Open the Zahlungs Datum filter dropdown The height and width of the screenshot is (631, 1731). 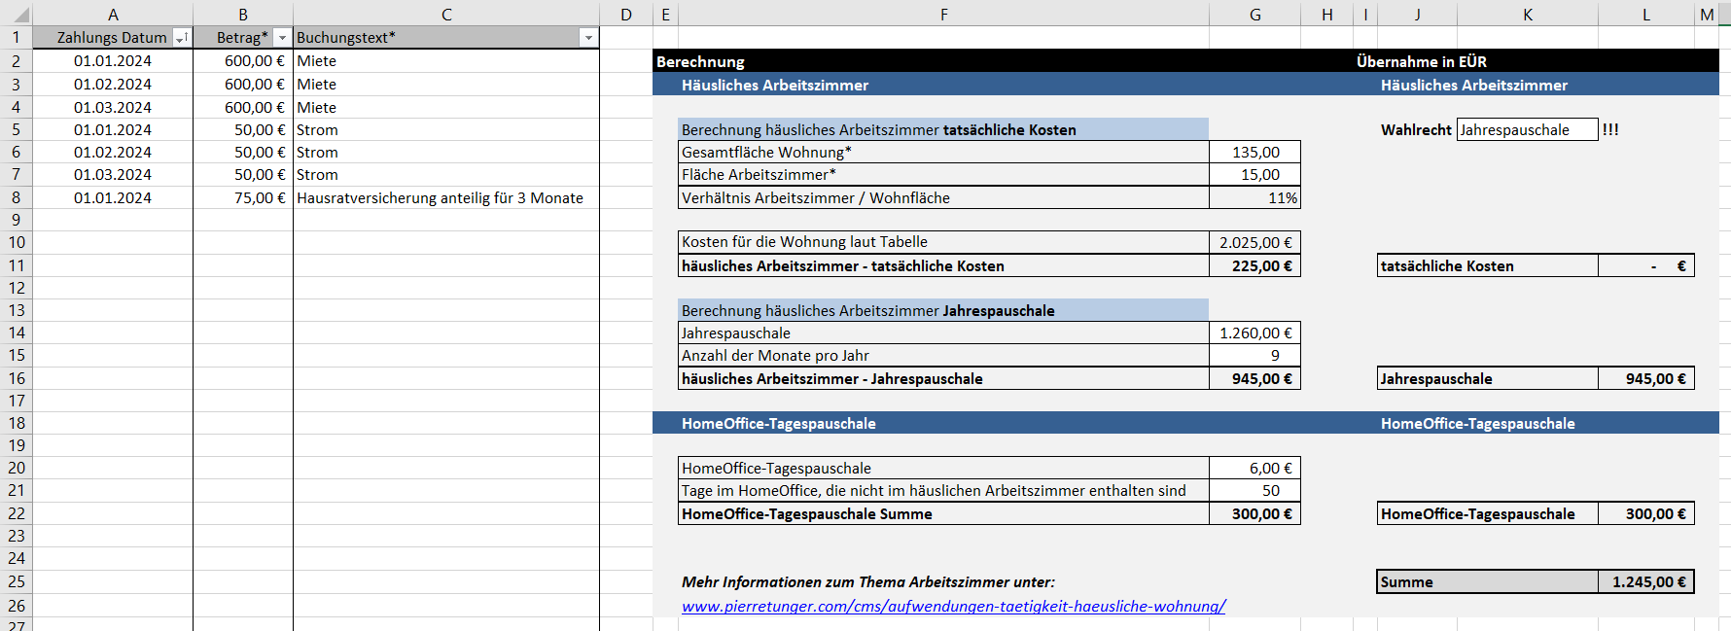pos(181,38)
